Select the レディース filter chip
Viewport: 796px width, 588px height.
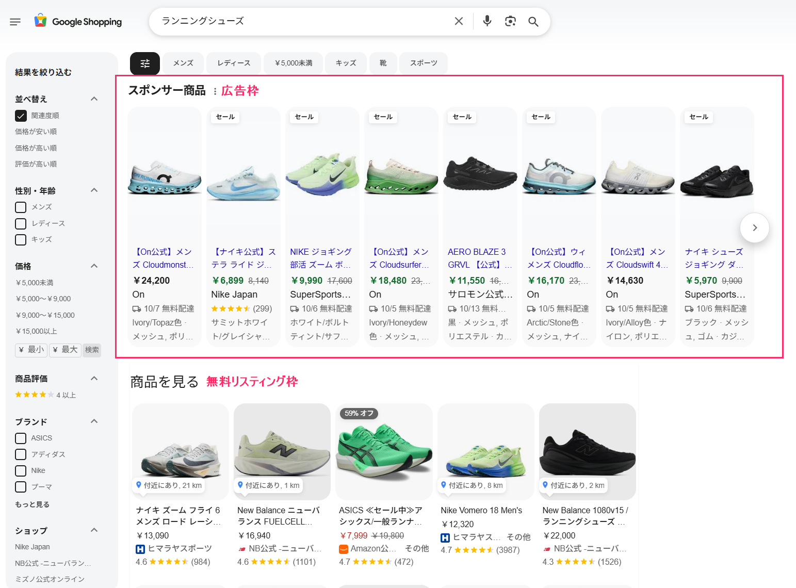234,63
